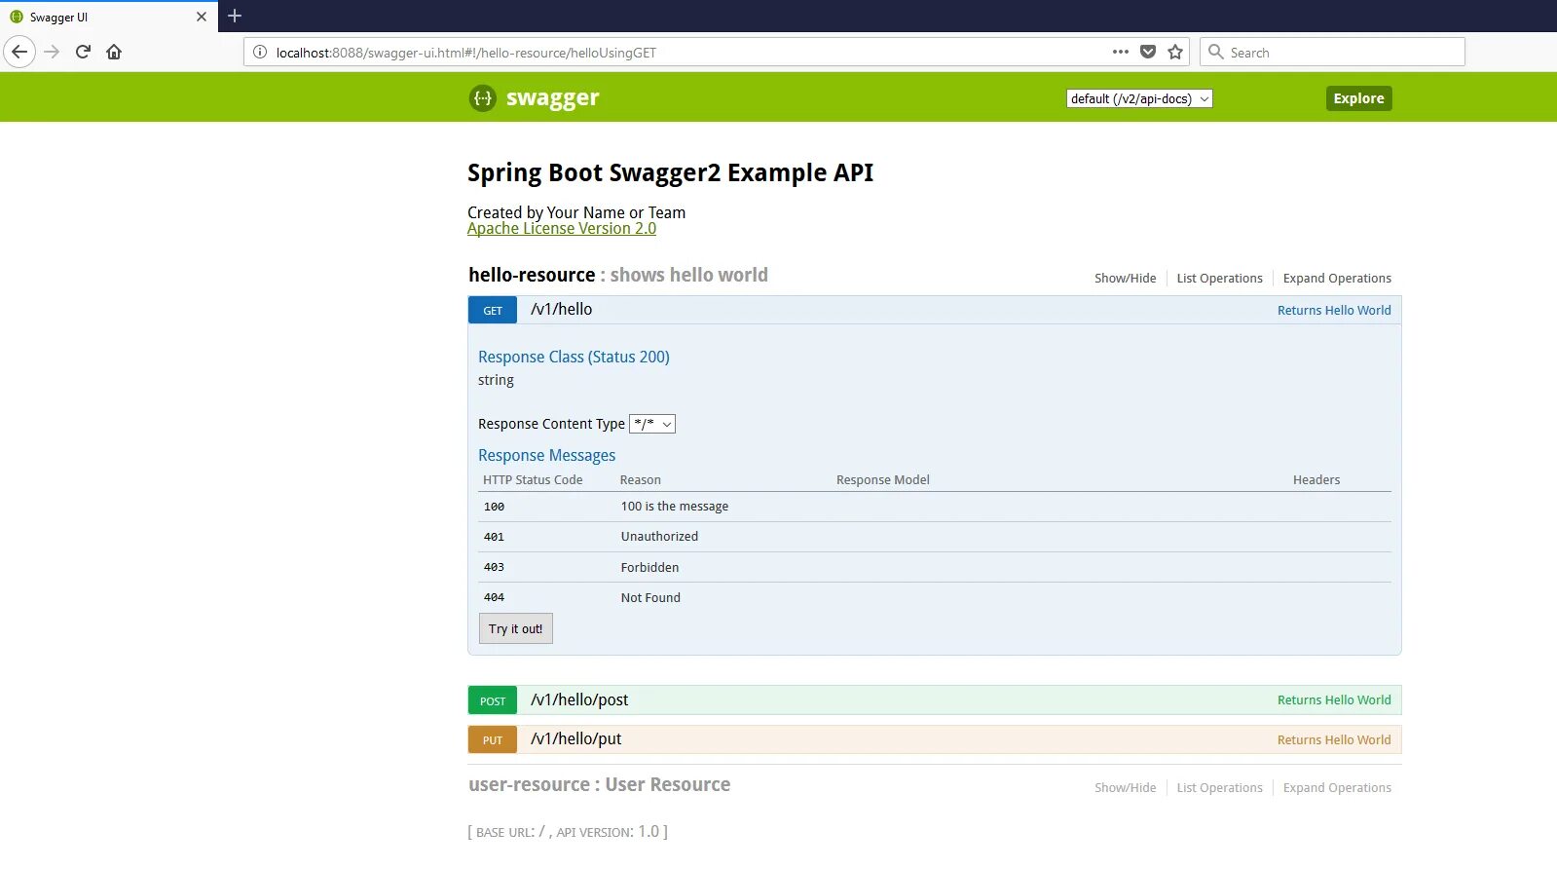
Task: Click the 'Spring Boot Swagger2 Example API' title
Action: click(x=670, y=172)
